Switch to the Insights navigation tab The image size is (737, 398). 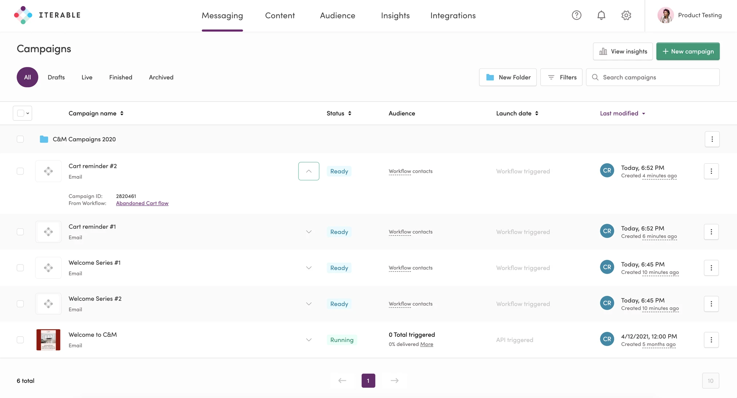(395, 15)
